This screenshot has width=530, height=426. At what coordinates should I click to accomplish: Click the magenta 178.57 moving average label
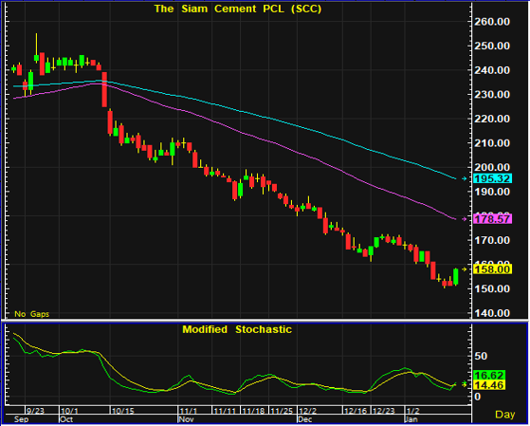coord(493,219)
